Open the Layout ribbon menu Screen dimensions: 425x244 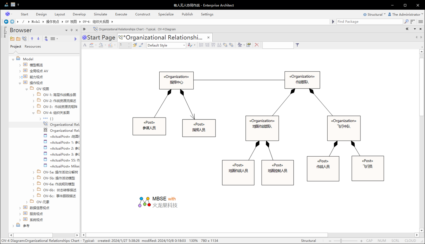click(x=60, y=14)
